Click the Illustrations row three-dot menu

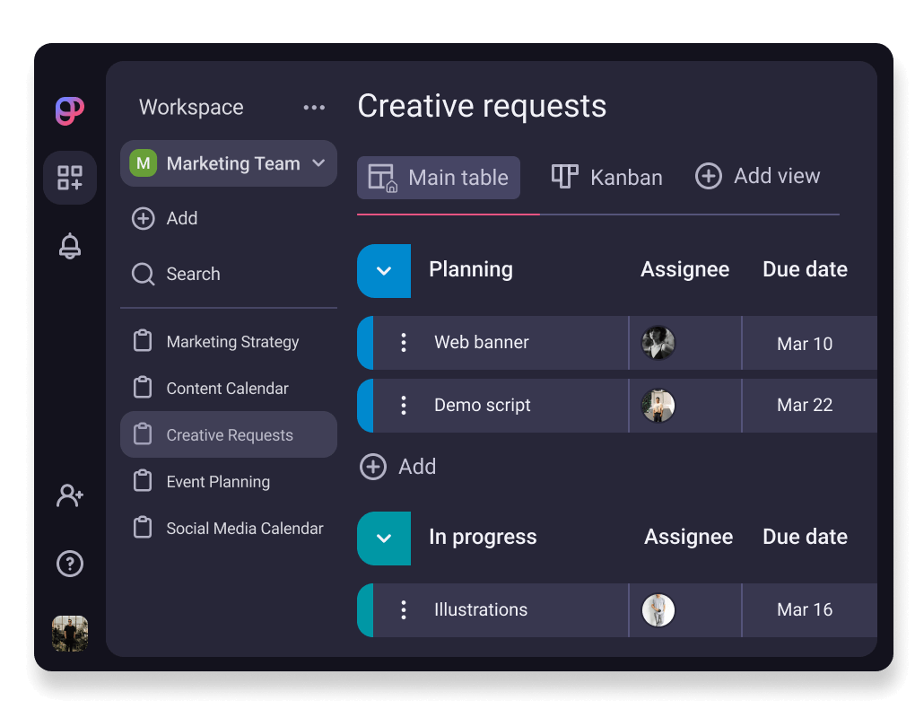[404, 609]
